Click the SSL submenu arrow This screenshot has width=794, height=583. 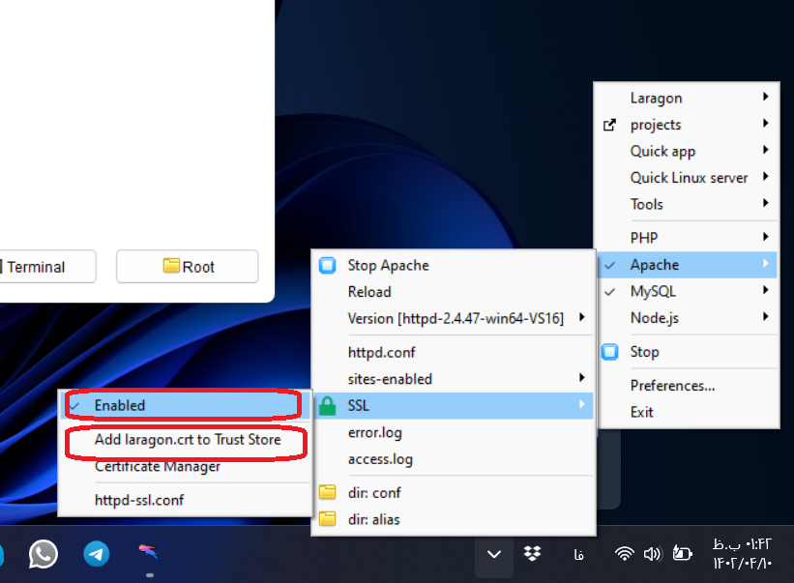pyautogui.click(x=582, y=404)
